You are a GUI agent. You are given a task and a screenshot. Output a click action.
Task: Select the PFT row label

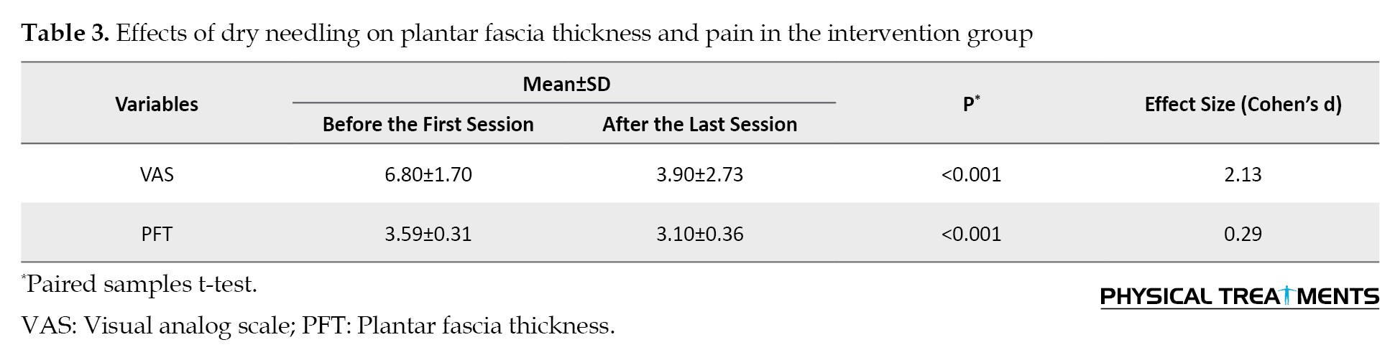pos(157,234)
